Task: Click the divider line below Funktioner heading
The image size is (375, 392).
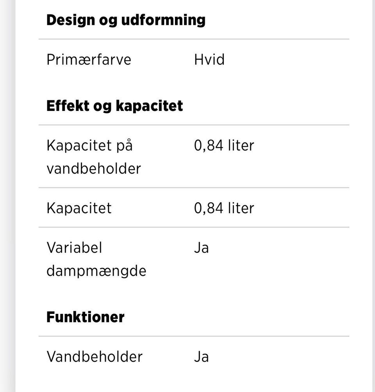Action: click(194, 336)
